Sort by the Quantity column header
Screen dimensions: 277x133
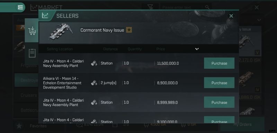coord(135,49)
